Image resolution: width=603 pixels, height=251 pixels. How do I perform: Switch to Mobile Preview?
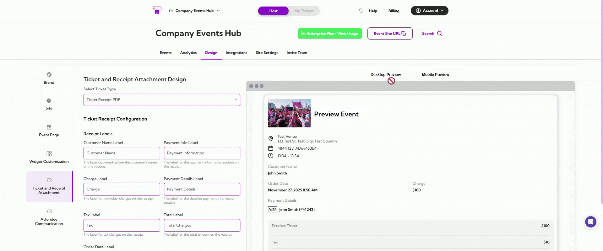coord(435,75)
